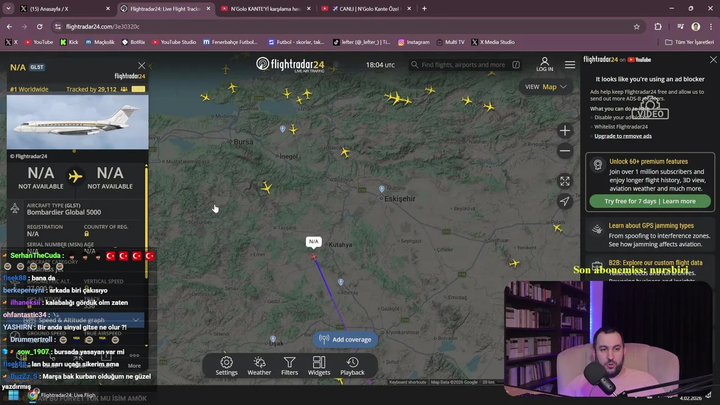
Task: Click the Bombardier Global 5000 aircraft type
Action: 64,212
